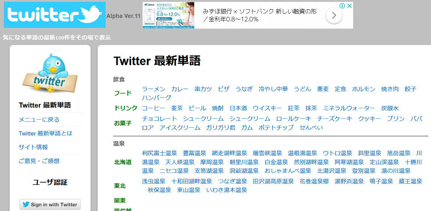
Task: Select the 炭酸水 drink link
Action: (x=390, y=108)
